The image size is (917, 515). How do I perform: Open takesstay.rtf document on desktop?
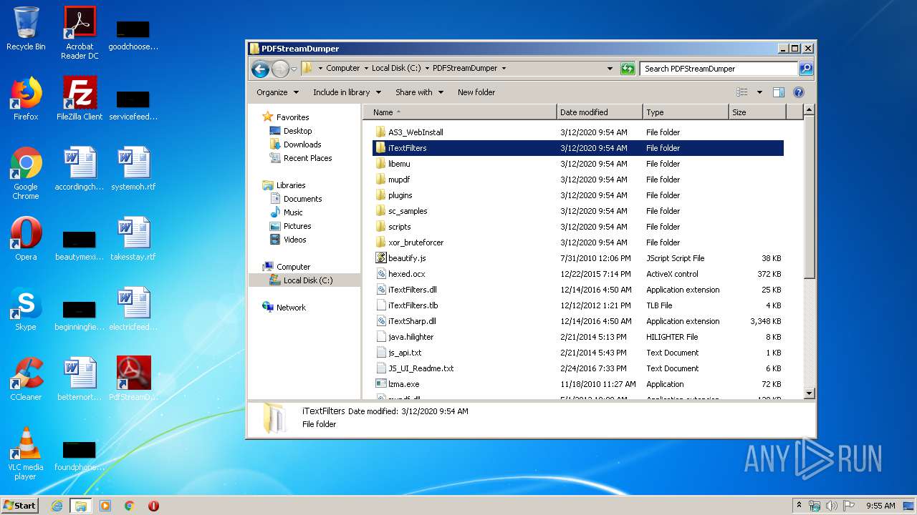point(134,239)
